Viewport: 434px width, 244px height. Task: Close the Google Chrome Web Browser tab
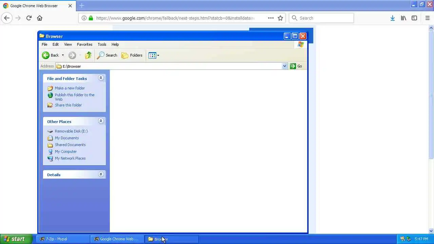click(x=70, y=6)
